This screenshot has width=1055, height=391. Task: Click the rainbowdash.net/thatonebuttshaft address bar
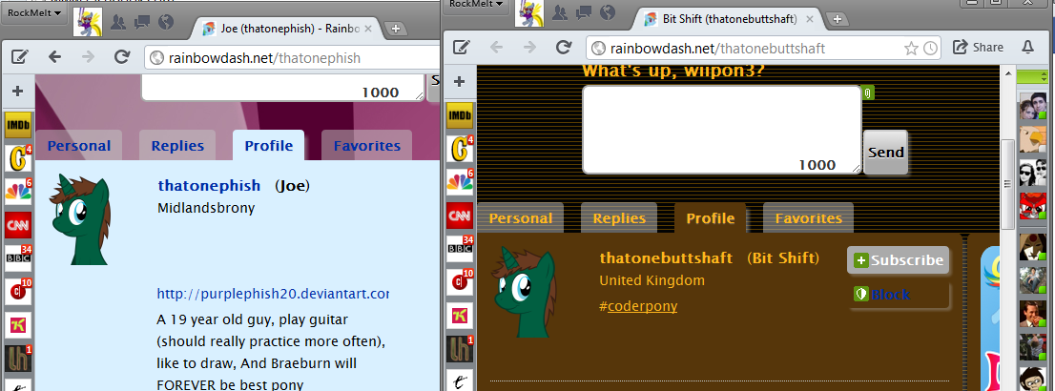pyautogui.click(x=764, y=48)
